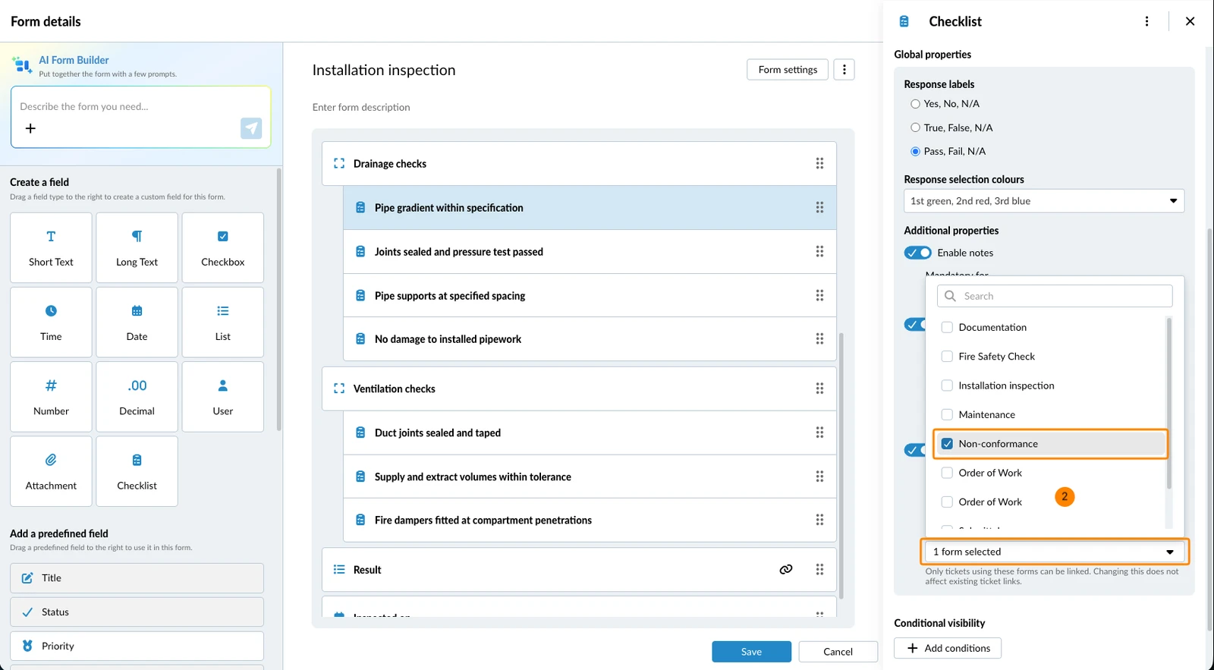
Task: Send the AI Form Builder prompt
Action: click(x=251, y=128)
